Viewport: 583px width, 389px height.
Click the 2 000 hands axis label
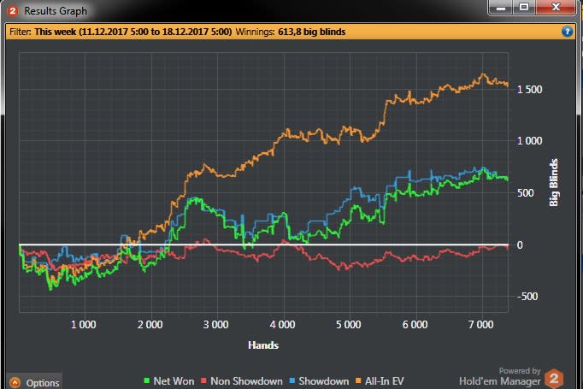(x=150, y=325)
